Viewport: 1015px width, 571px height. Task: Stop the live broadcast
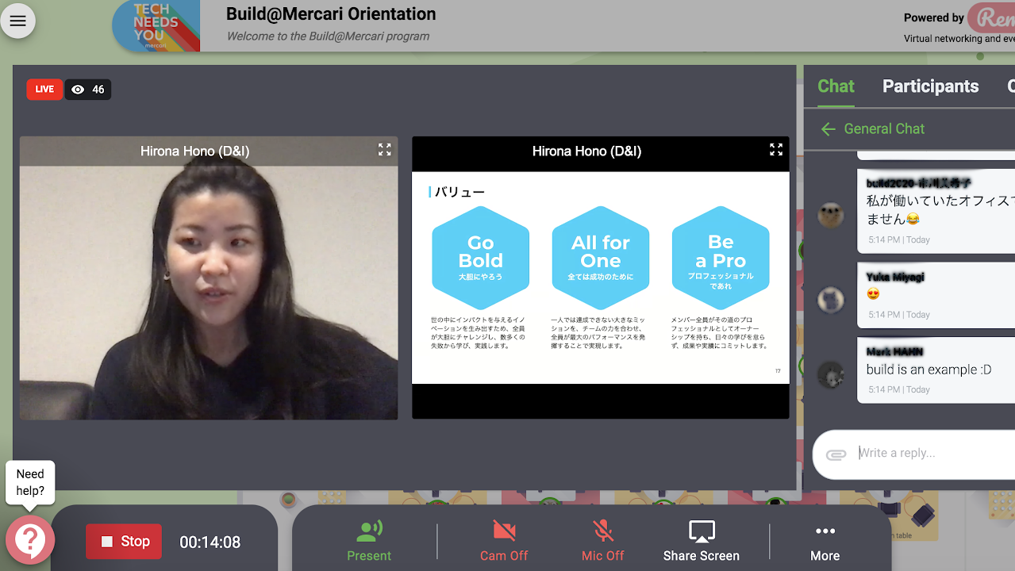[x=124, y=542]
